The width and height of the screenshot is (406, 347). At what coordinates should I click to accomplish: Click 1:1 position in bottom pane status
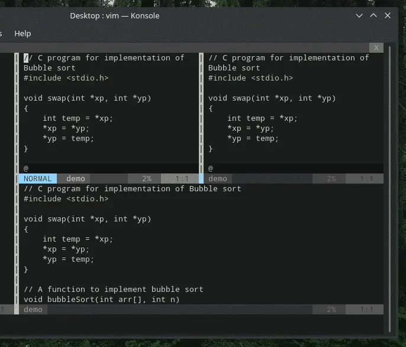coord(367,310)
